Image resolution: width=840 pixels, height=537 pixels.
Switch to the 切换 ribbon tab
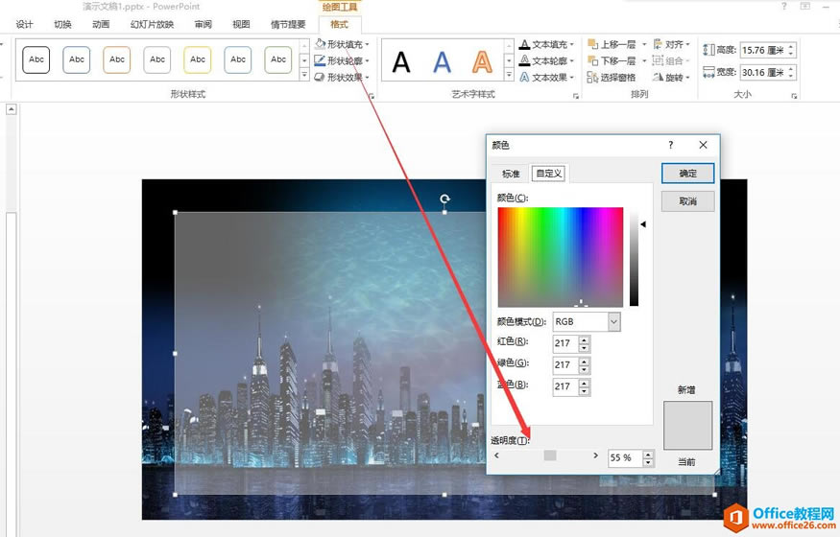(62, 25)
